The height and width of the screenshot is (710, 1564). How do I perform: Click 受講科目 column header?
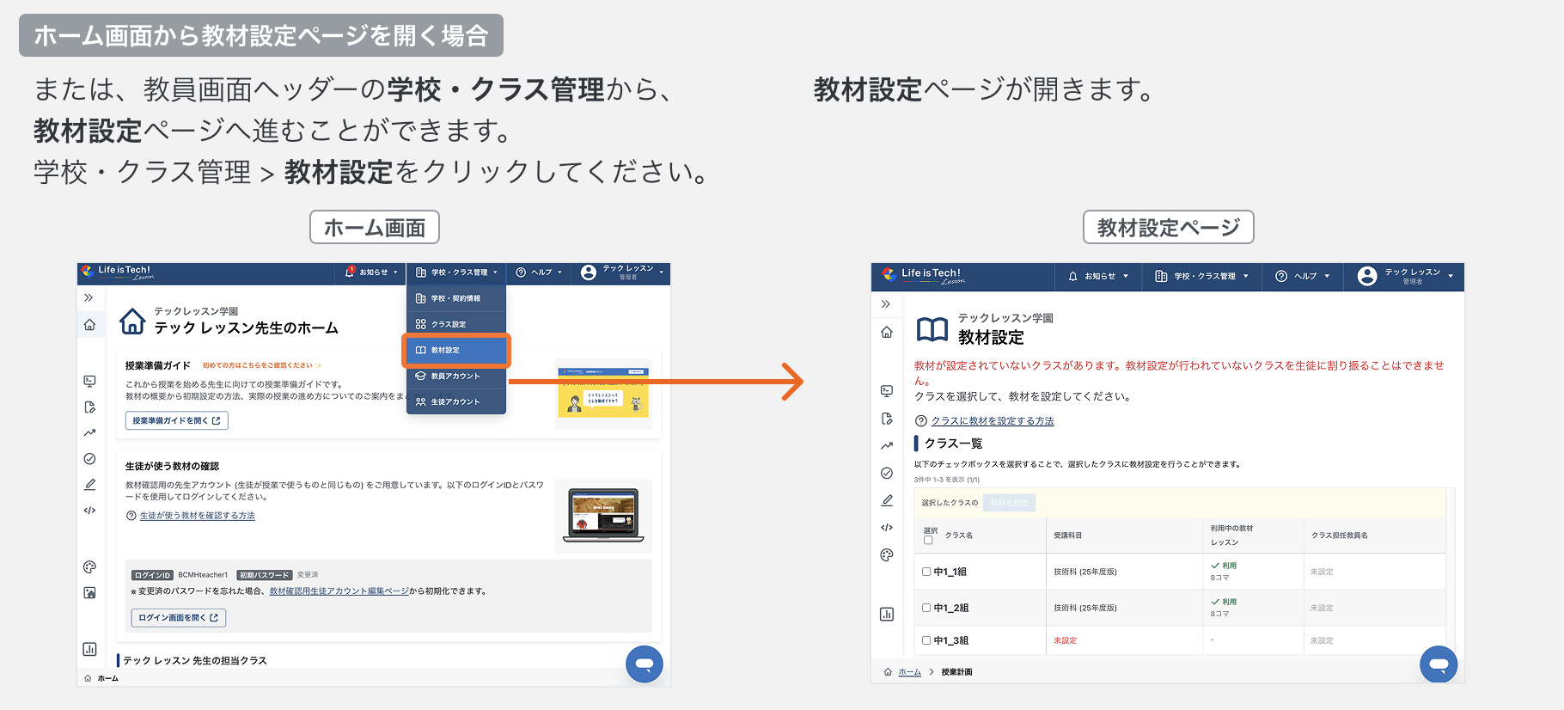click(x=1068, y=536)
